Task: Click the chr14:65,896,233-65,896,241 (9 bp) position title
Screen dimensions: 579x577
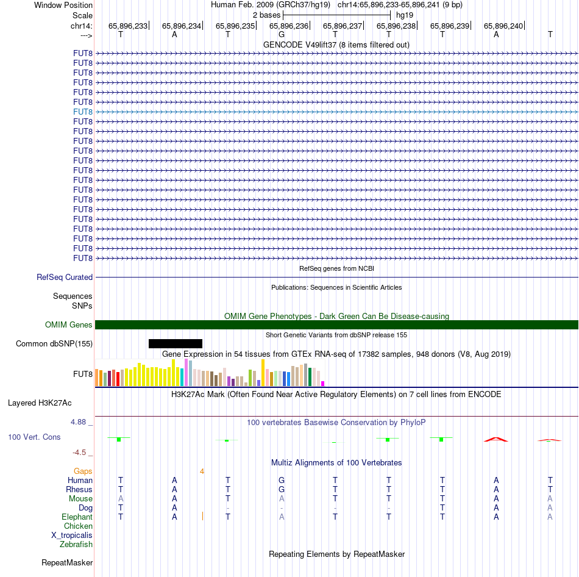Action: pyautogui.click(x=400, y=5)
